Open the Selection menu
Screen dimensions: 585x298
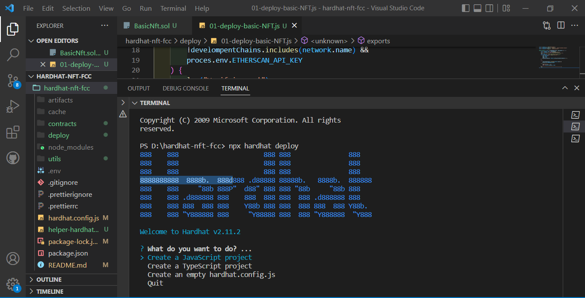pos(76,8)
